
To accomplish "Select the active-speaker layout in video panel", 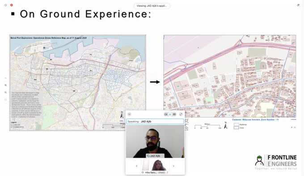I will pos(170,114).
